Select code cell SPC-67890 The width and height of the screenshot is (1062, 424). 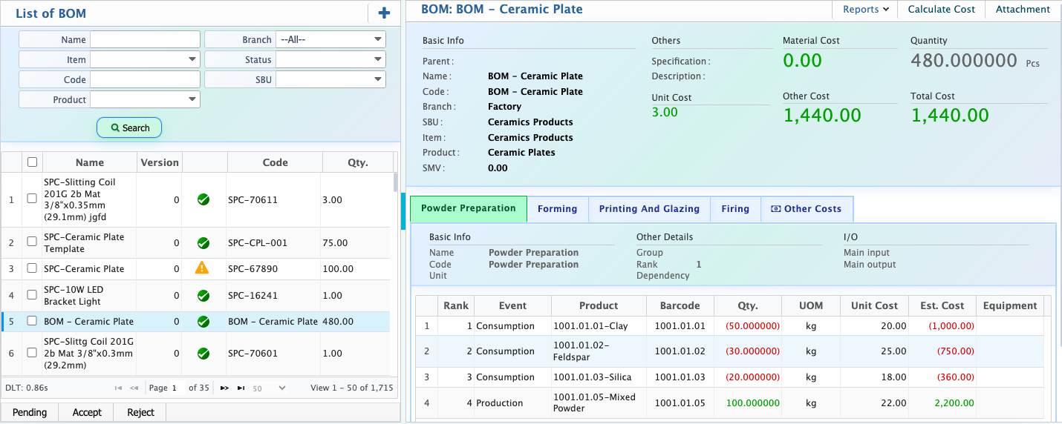tap(273, 269)
